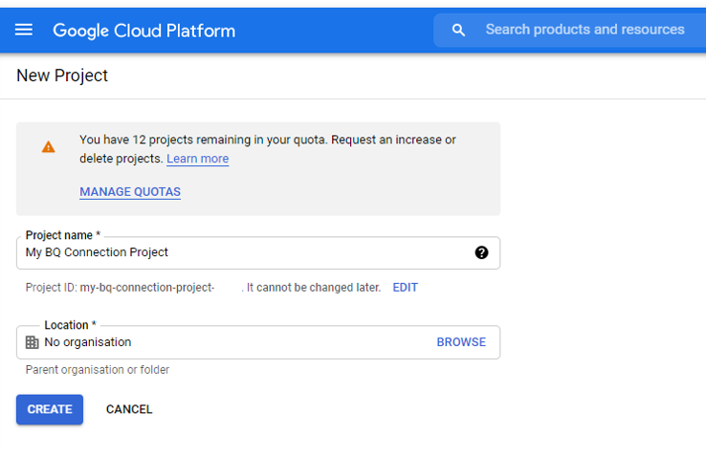The image size is (706, 456).
Task: Click the 'Project ID: my-bq-connection-project-' text
Action: (x=120, y=287)
